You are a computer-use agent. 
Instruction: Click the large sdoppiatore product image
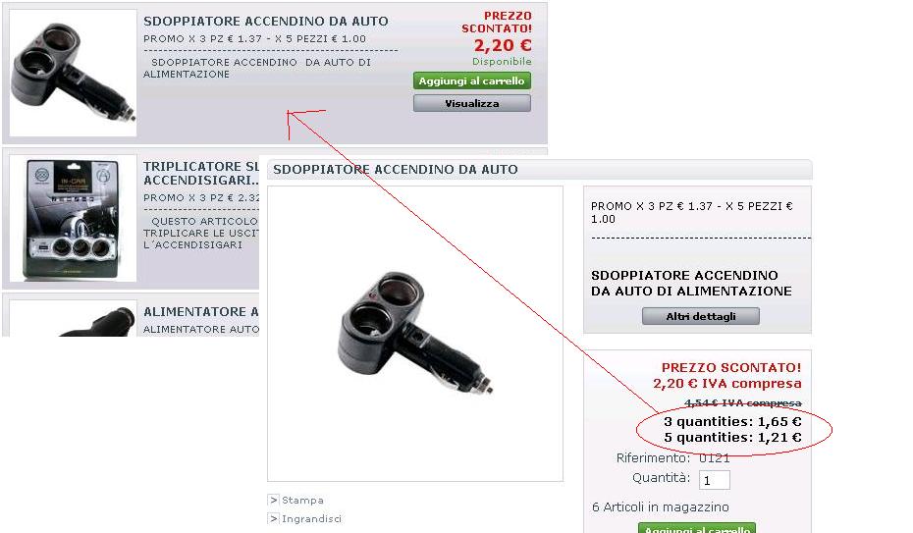[415, 334]
